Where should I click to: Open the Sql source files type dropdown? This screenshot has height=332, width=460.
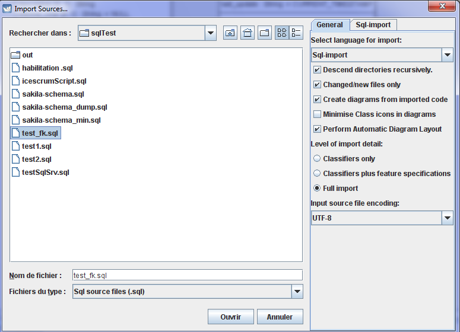[297, 292]
